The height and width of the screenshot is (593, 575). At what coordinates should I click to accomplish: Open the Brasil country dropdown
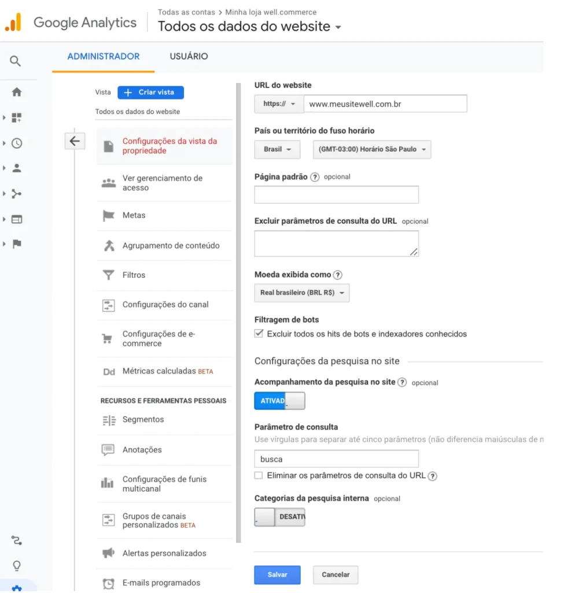point(277,149)
